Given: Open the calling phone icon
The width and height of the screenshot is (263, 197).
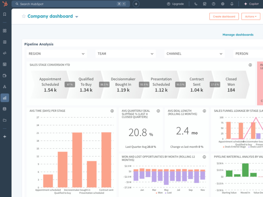Looking at the screenshot, I should click(196, 4).
